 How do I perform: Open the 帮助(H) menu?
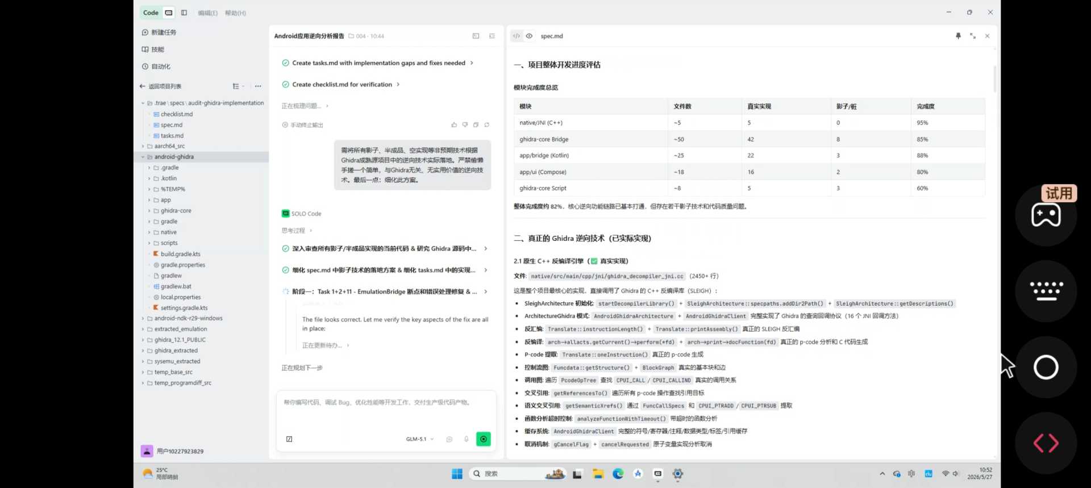(x=235, y=13)
